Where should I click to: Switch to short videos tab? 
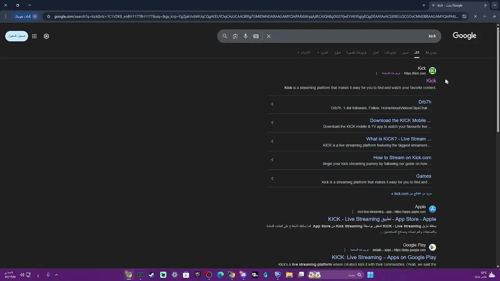click(x=356, y=52)
